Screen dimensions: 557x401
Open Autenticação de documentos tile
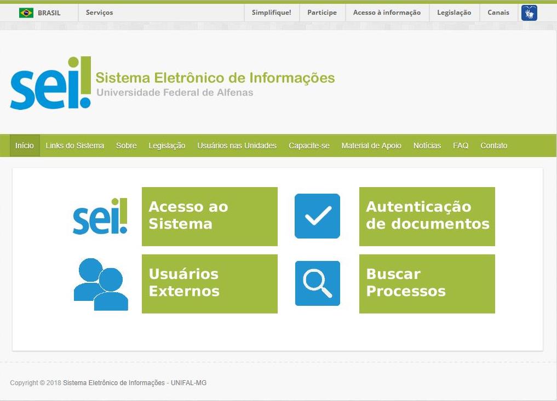point(427,217)
